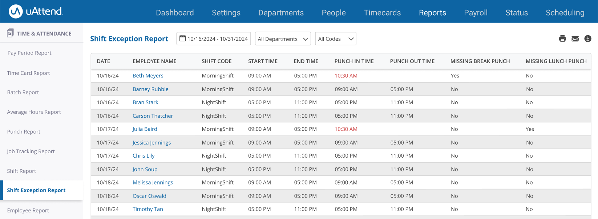Select Shift Report in sidebar
598x219 pixels.
[21, 171]
